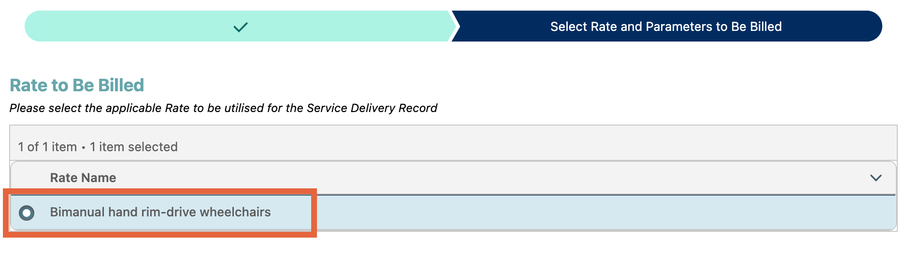Click the arrow divider between the progress steps
The height and width of the screenshot is (255, 905).
[x=453, y=27]
